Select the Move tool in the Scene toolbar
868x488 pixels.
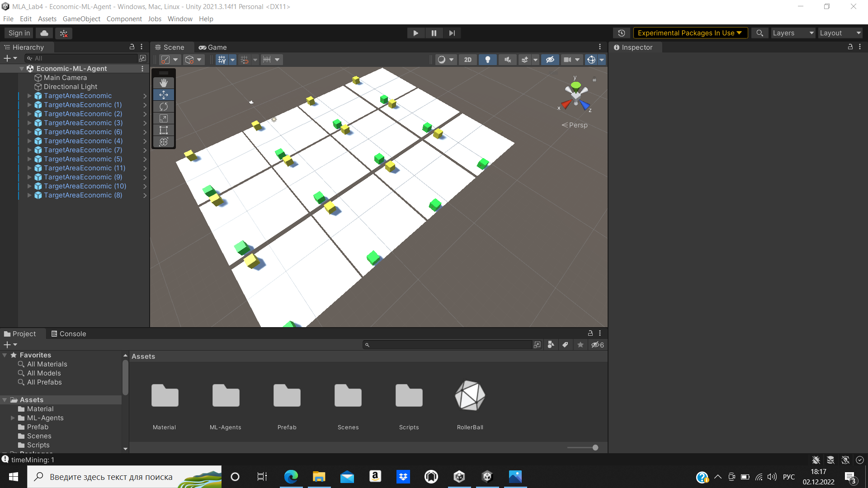click(163, 95)
